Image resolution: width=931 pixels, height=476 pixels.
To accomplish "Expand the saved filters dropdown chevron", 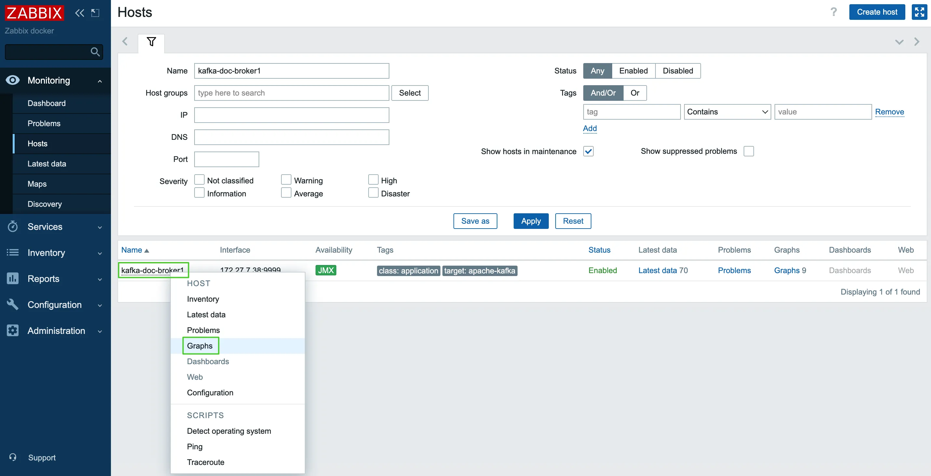I will tap(899, 42).
